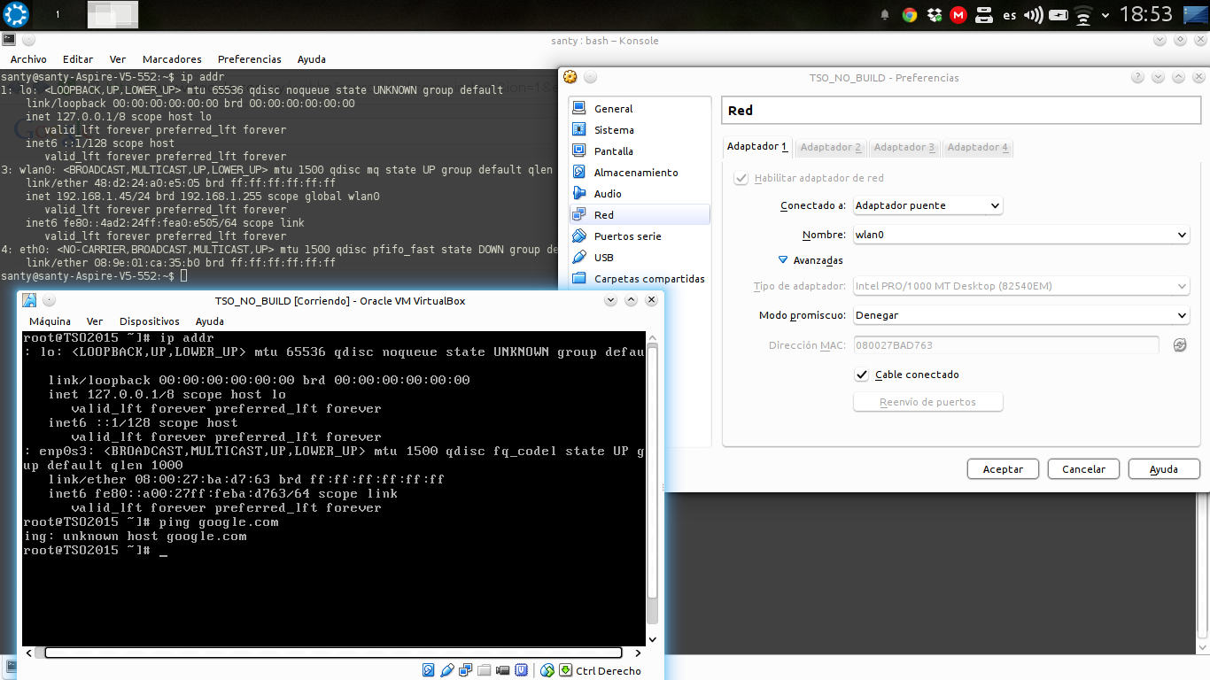Open the Nombre wlan0 dropdown
The width and height of the screenshot is (1210, 680).
coord(1020,235)
